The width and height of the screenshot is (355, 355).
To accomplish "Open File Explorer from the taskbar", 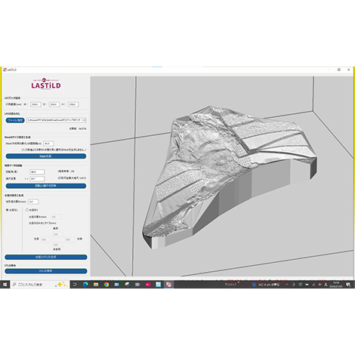I will (x=96, y=284).
